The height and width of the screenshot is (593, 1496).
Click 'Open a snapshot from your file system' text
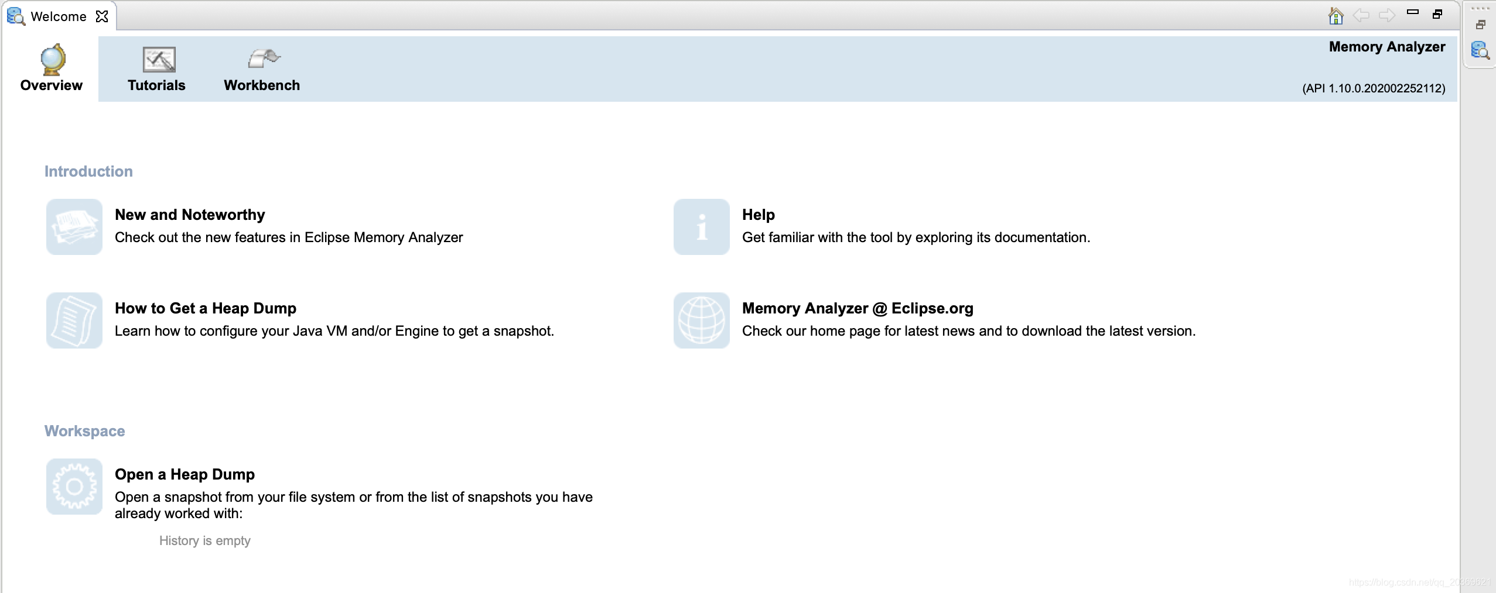pos(354,505)
